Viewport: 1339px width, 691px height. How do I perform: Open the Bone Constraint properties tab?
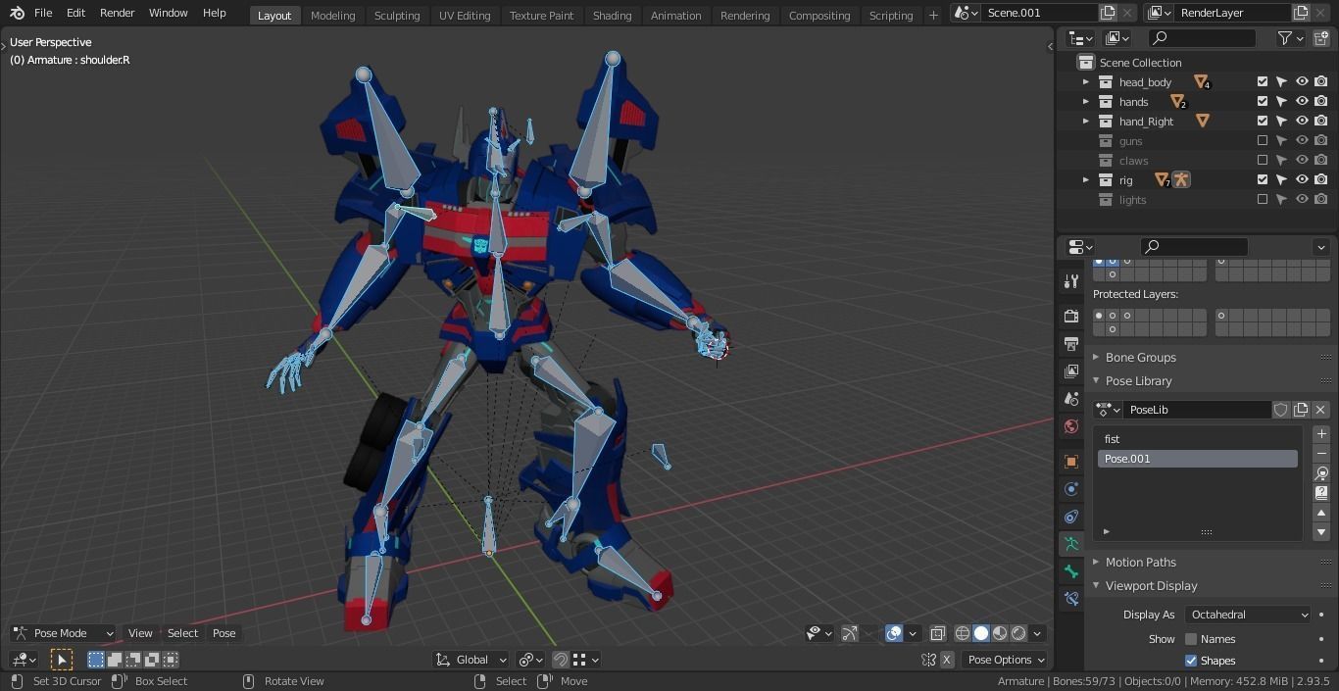[x=1070, y=599]
